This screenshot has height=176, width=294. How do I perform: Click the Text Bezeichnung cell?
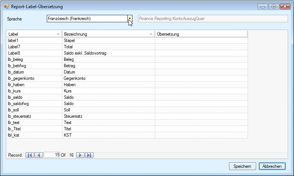(x=108, y=123)
